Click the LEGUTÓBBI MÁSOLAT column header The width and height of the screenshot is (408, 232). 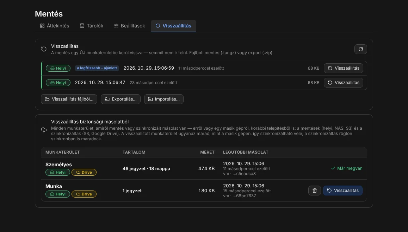tap(246, 152)
